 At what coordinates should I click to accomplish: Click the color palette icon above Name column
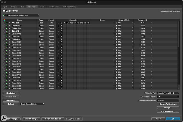tap(4, 20)
